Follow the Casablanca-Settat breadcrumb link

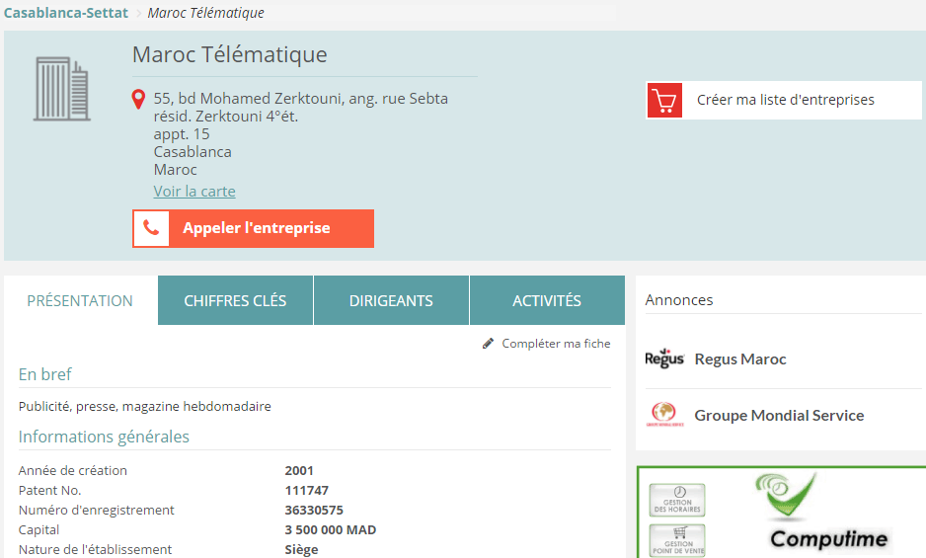66,13
